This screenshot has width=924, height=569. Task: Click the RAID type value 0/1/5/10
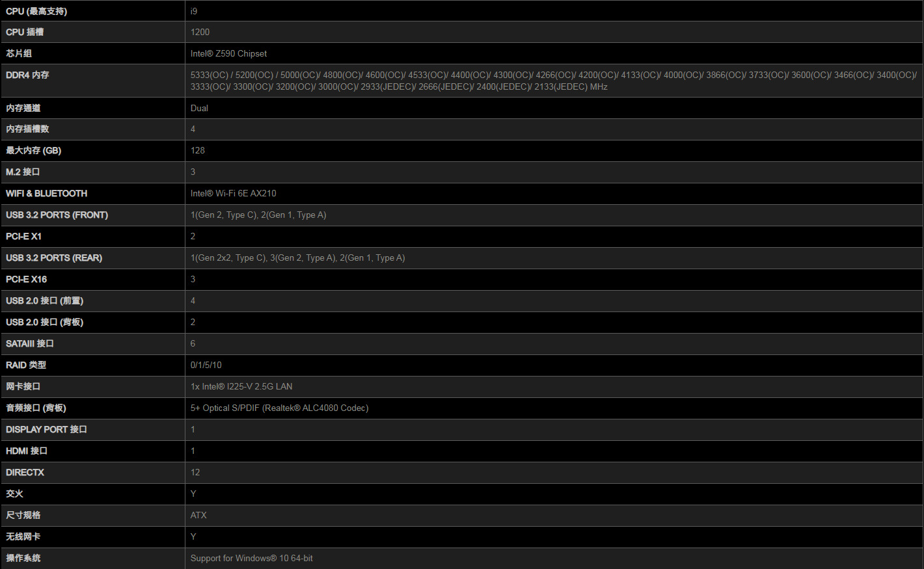206,365
